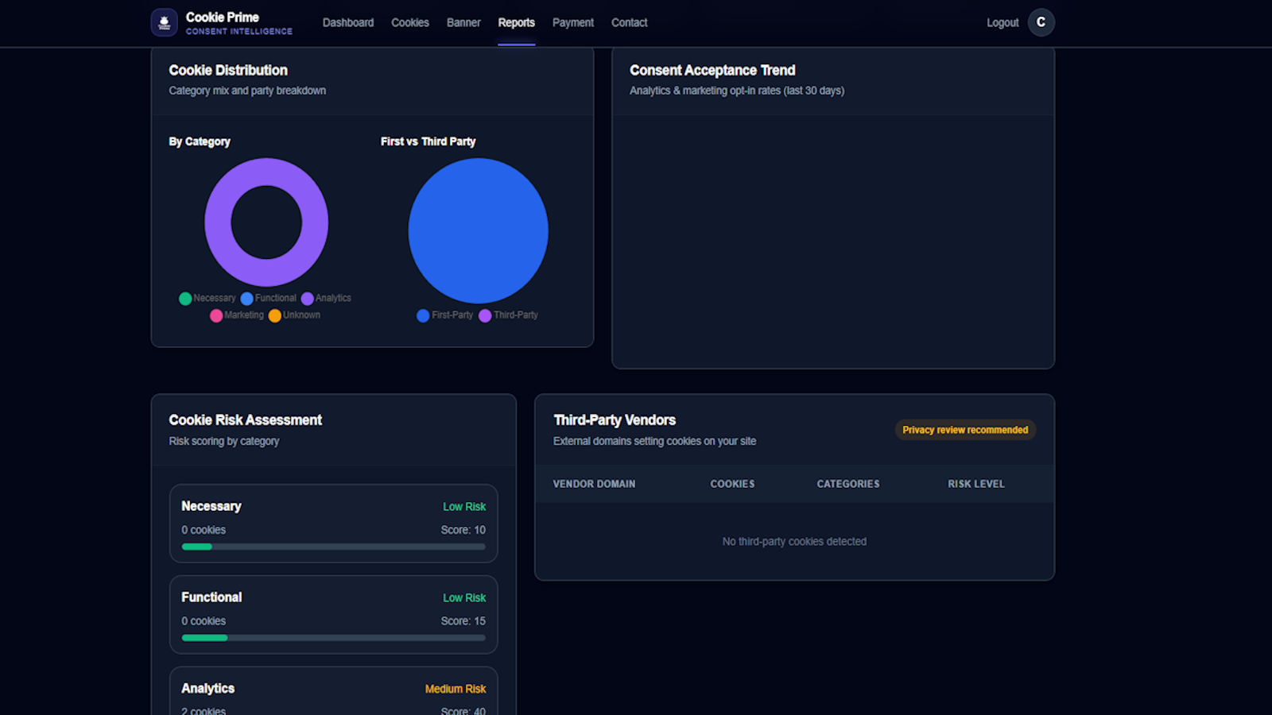Toggle the Analytics legend item
The image size is (1272, 715).
click(326, 299)
